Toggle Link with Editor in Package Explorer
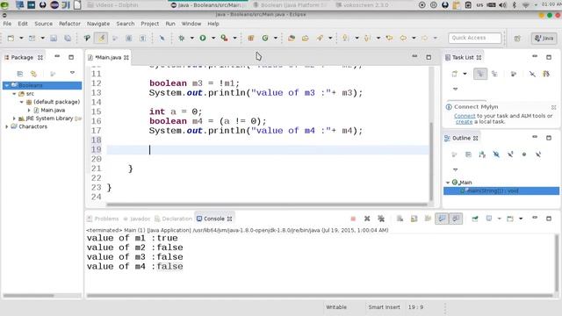Viewport: 562px width, 316px height. click(x=33, y=74)
